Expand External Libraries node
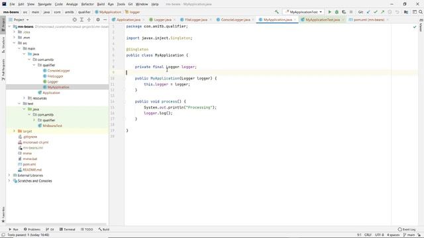 click(x=9, y=175)
